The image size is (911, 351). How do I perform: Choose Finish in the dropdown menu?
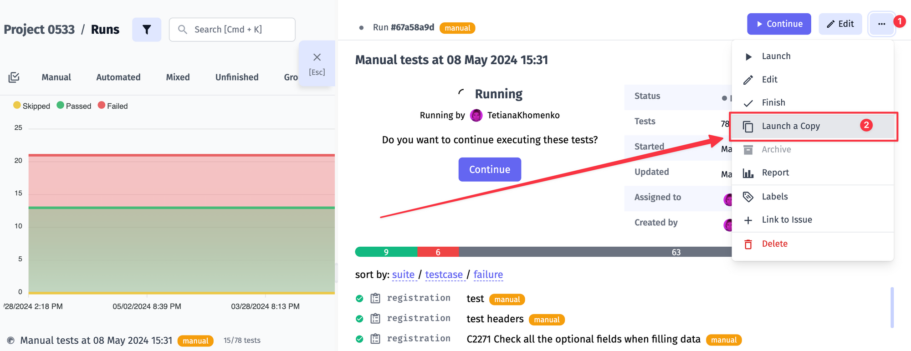(x=813, y=102)
